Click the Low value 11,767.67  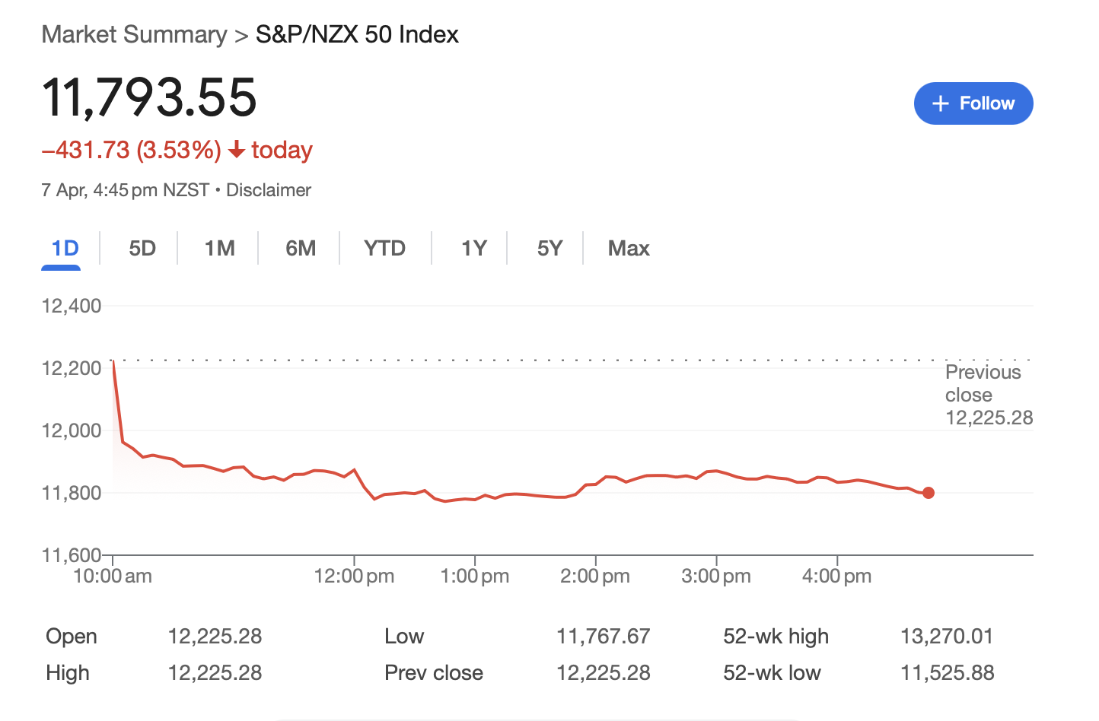click(603, 637)
